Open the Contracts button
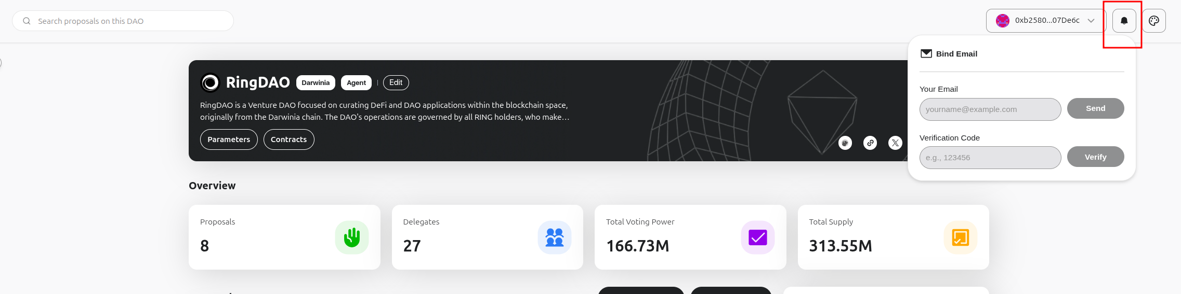The height and width of the screenshot is (294, 1181). [288, 139]
